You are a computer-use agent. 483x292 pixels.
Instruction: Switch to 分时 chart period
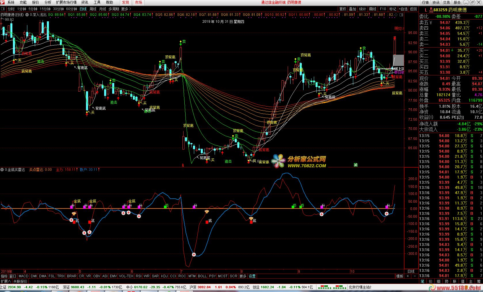pyautogui.click(x=11, y=9)
